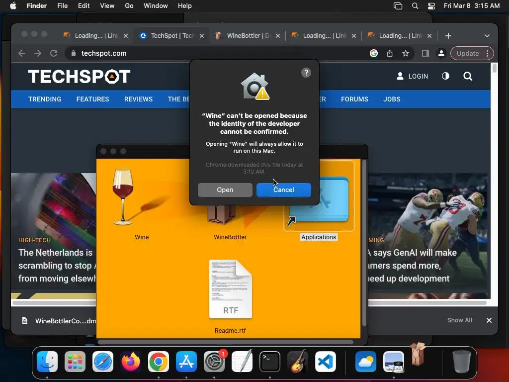Close the Chrome downloads bar
Viewport: 509px width, 382px height.
pos(489,320)
